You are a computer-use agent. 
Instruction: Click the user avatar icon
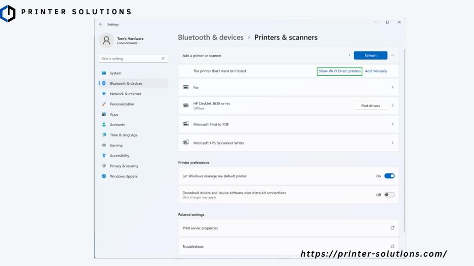click(x=107, y=40)
